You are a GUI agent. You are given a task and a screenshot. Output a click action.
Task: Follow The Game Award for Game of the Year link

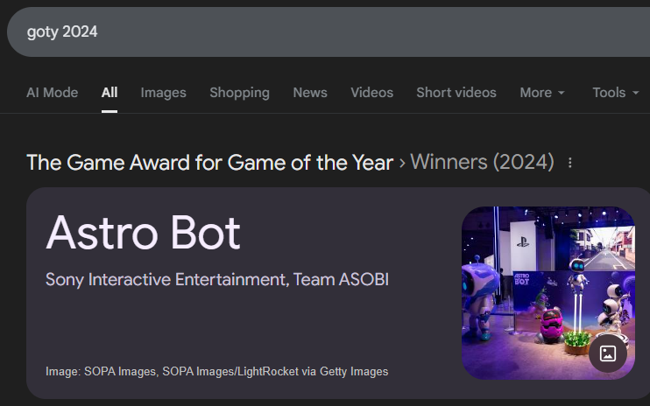coord(209,162)
